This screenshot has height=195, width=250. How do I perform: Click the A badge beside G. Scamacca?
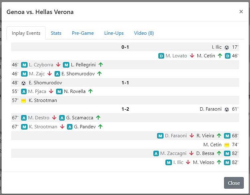point(62,118)
